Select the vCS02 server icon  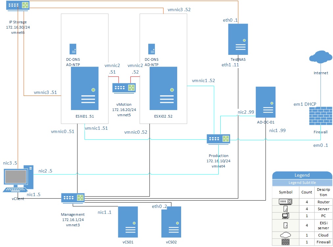(x=171, y=222)
